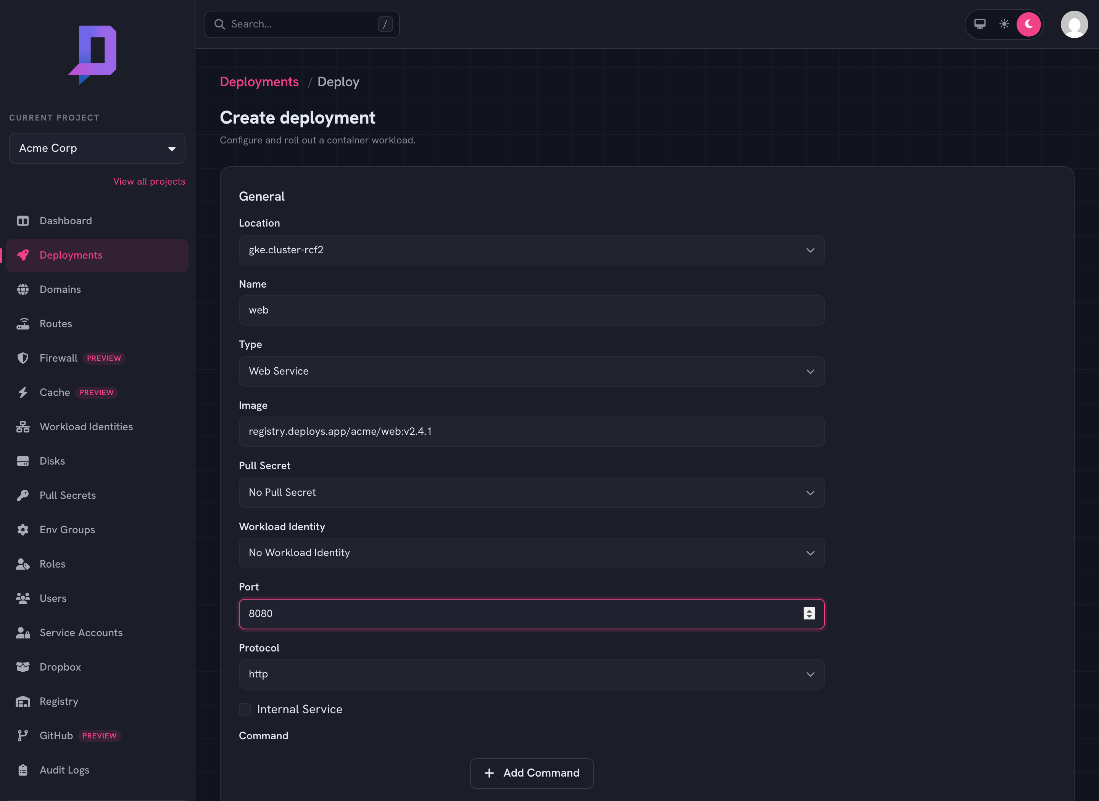Click the Pull Secrets key icon
Viewport: 1099px width, 801px height.
(23, 495)
